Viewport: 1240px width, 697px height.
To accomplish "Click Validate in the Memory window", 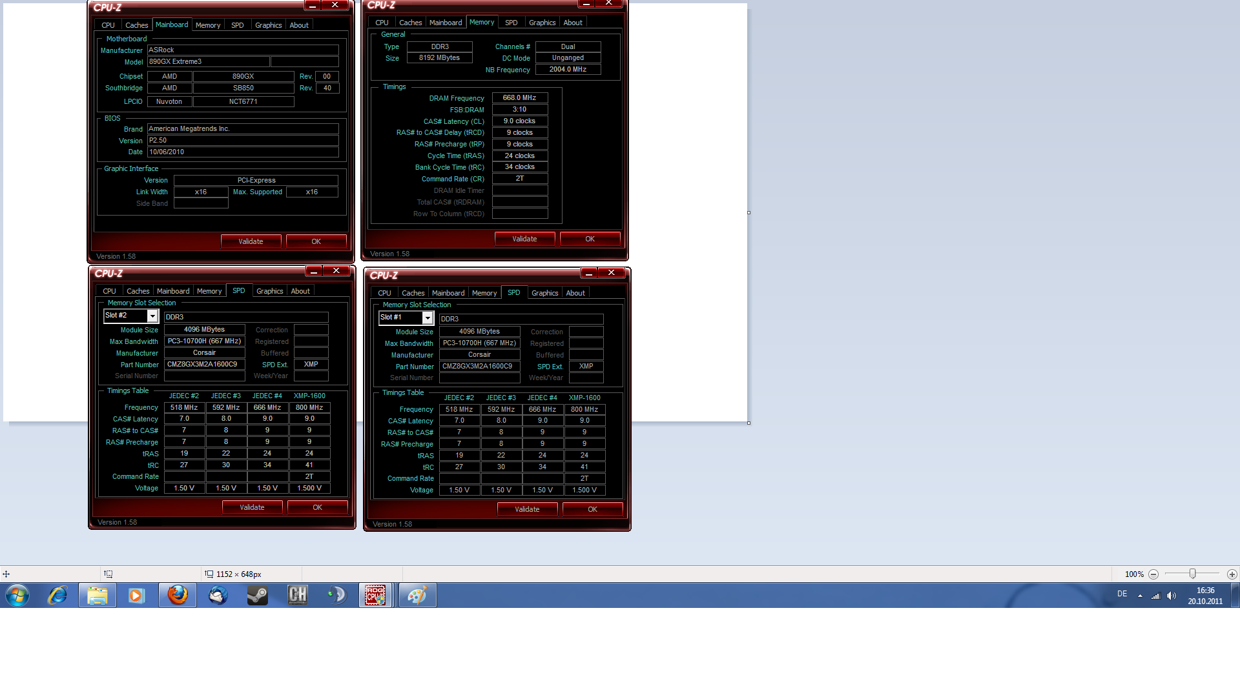I will coord(524,239).
